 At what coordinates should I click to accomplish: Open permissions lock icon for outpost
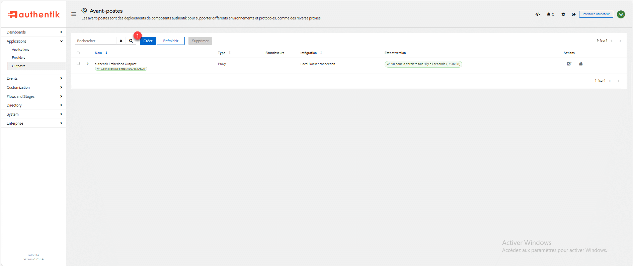(x=581, y=64)
